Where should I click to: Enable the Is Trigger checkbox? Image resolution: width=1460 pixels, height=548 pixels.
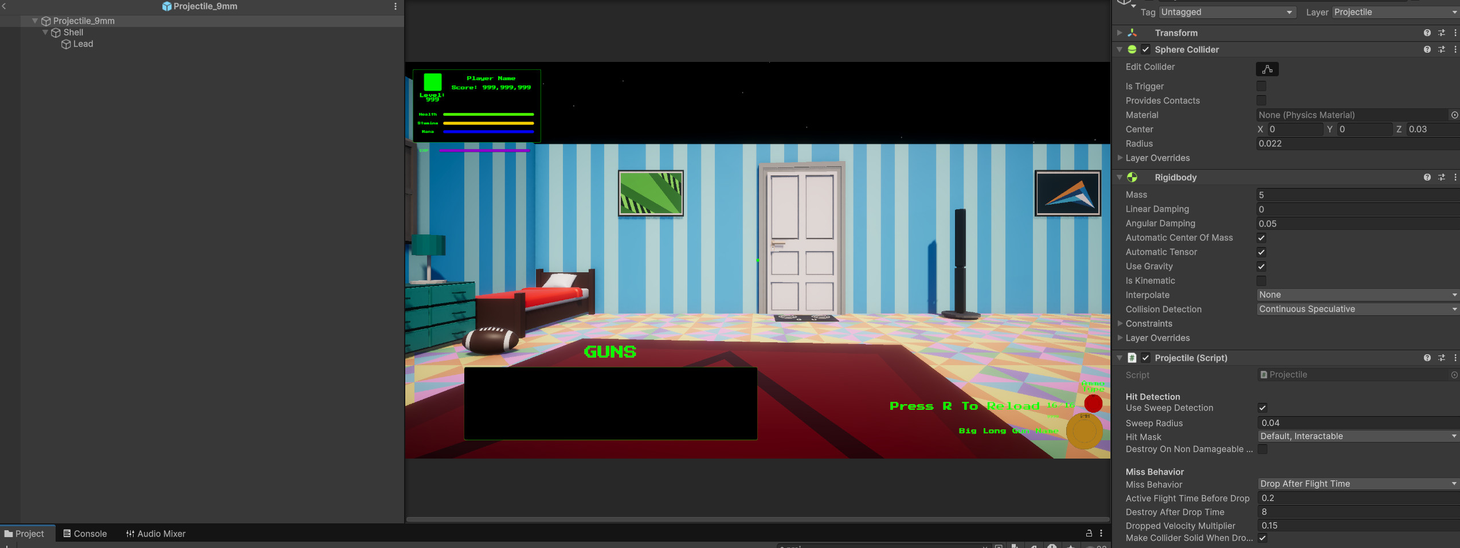point(1261,86)
